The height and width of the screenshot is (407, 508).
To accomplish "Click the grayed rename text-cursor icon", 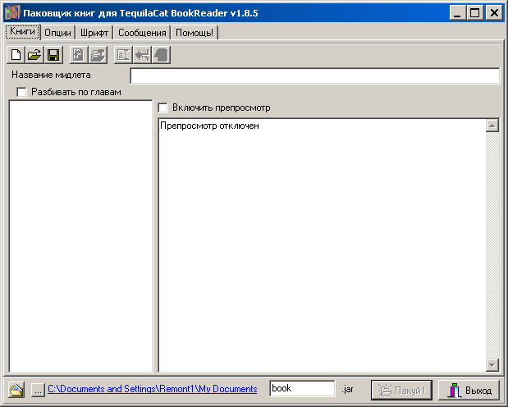I will (x=123, y=55).
